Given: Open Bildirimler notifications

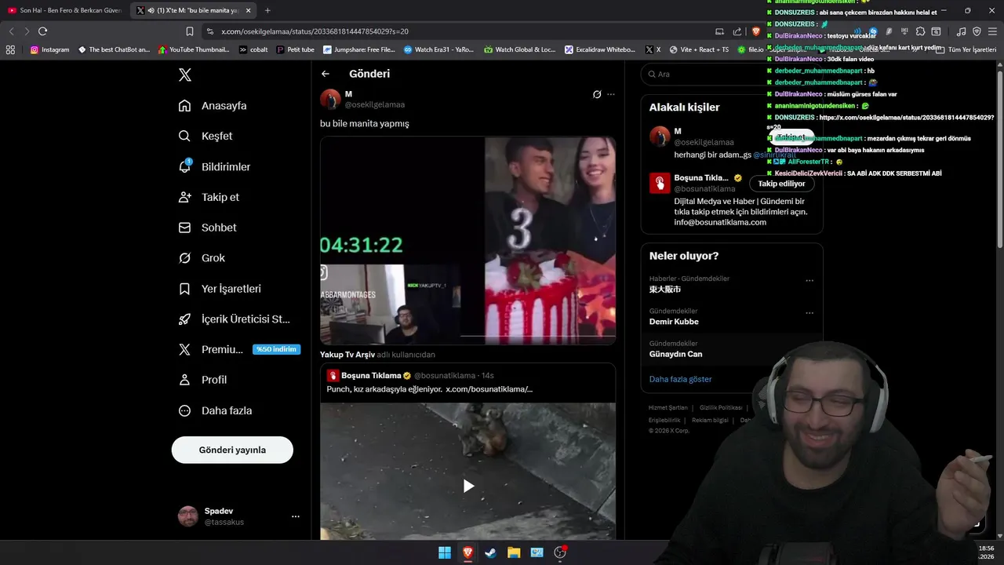Looking at the screenshot, I should [215, 166].
